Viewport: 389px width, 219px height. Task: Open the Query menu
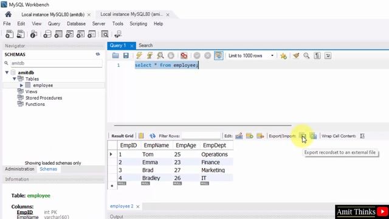click(x=54, y=24)
